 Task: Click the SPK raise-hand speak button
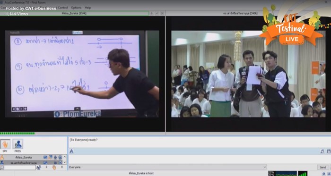point(5,144)
